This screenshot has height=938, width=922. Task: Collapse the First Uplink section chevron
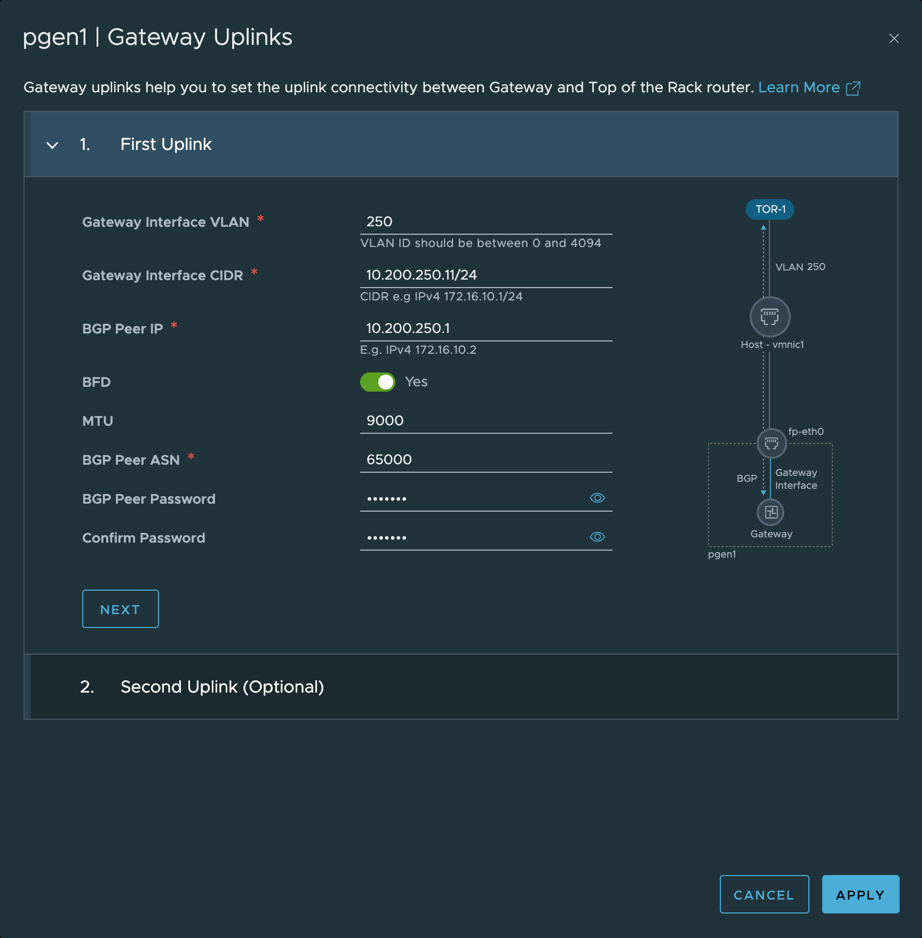[52, 145]
